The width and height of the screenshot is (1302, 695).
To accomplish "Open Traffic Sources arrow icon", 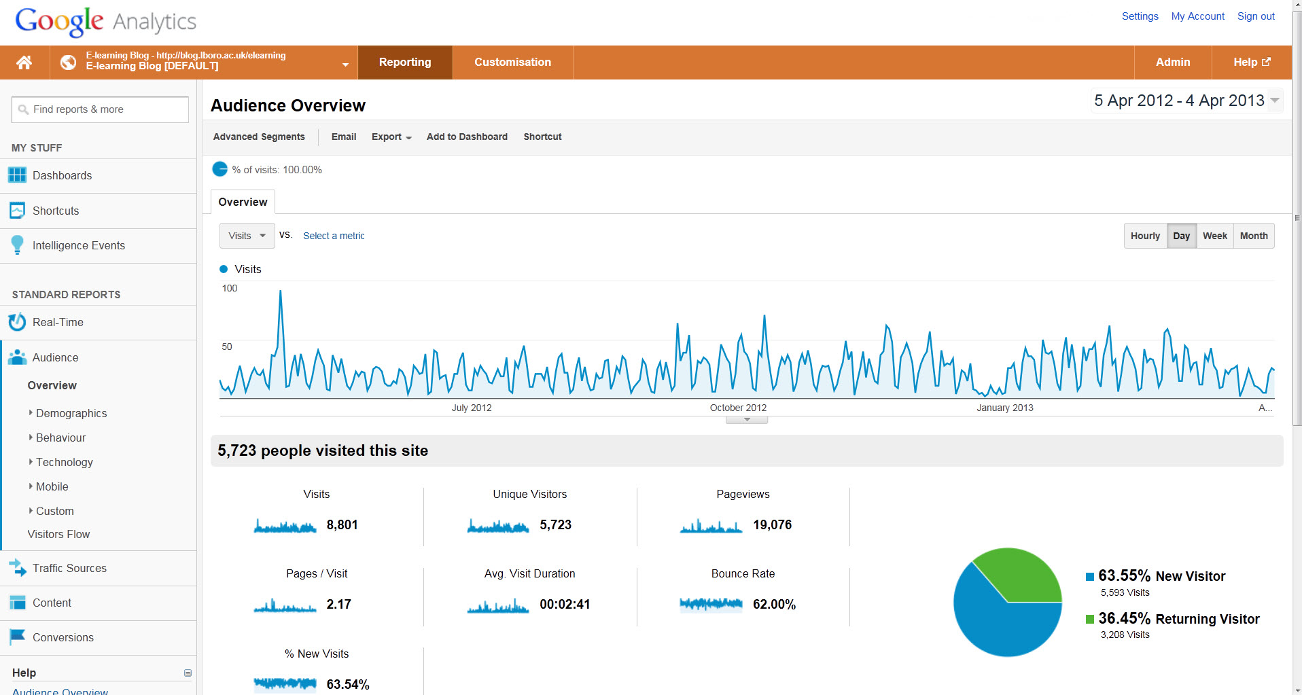I will pos(17,568).
